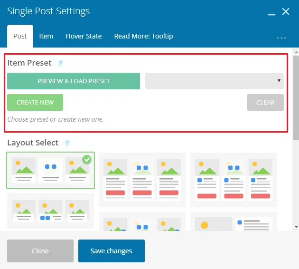Image resolution: width=299 pixels, height=269 pixels.
Task: Open the three-dots more tabs menu
Action: [x=281, y=38]
